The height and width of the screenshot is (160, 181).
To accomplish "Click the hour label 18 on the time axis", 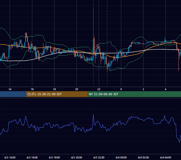I will [54, 89].
